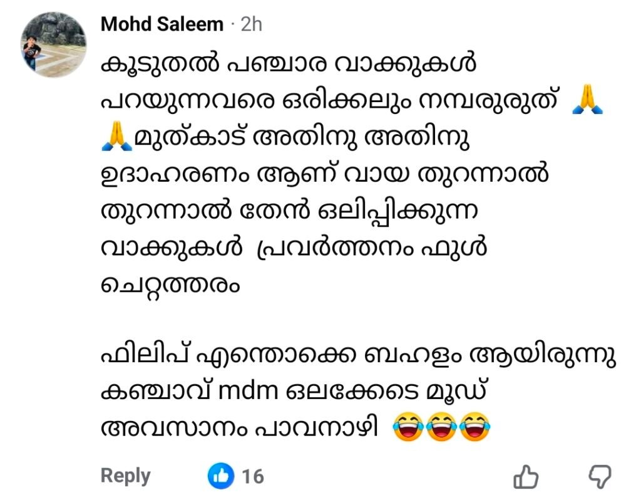The image size is (641, 500).
Task: View the 16 reactions count
Action: click(253, 477)
